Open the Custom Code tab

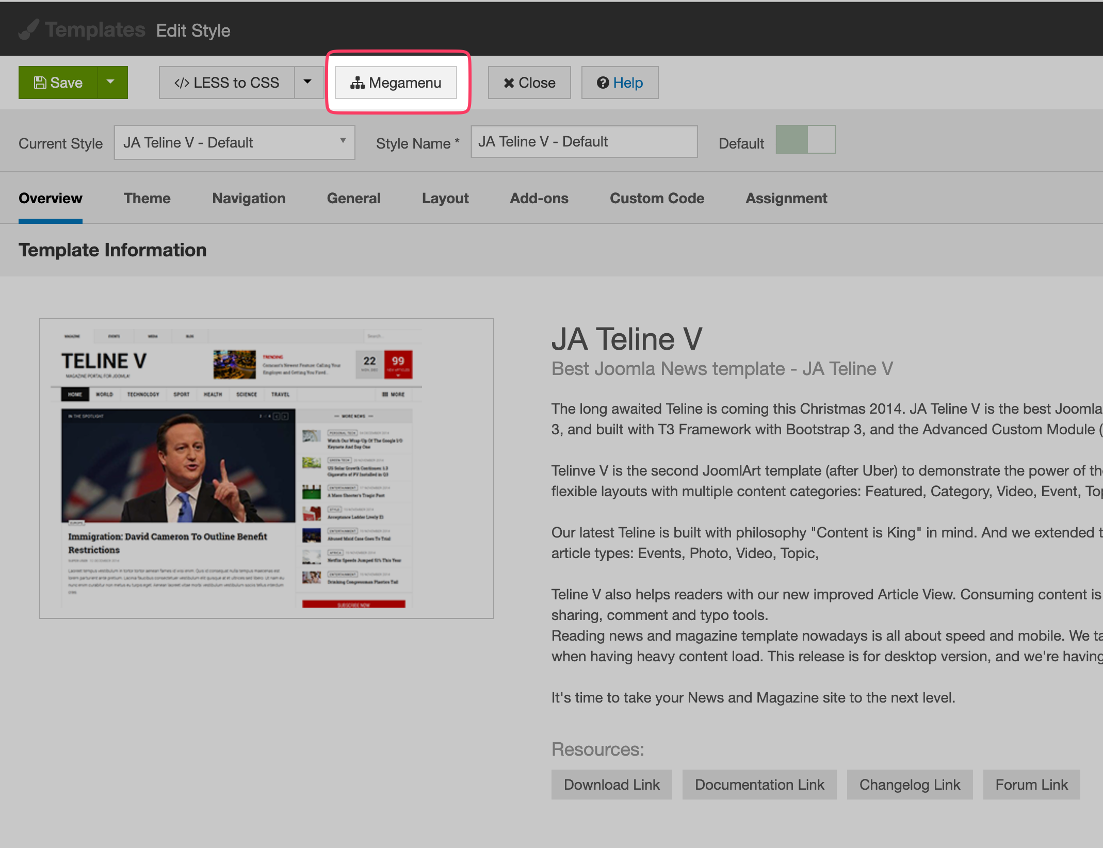click(x=657, y=199)
